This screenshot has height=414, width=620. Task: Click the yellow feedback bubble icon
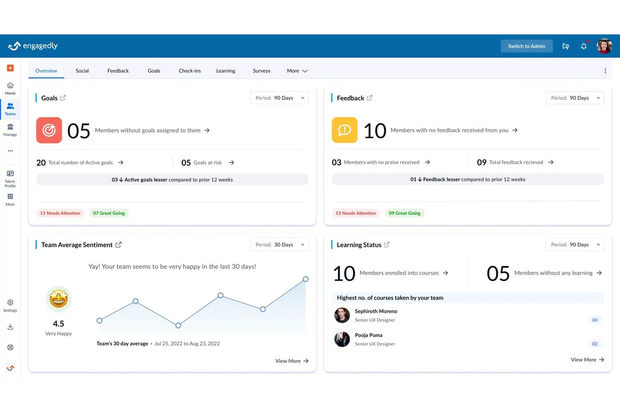coord(345,130)
